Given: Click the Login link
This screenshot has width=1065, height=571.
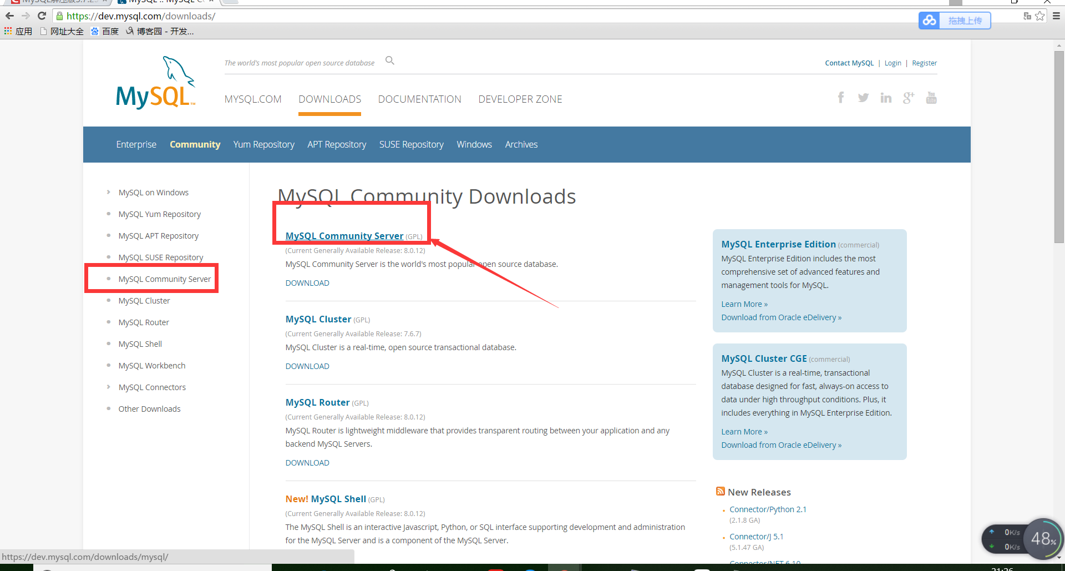Looking at the screenshot, I should coord(893,63).
